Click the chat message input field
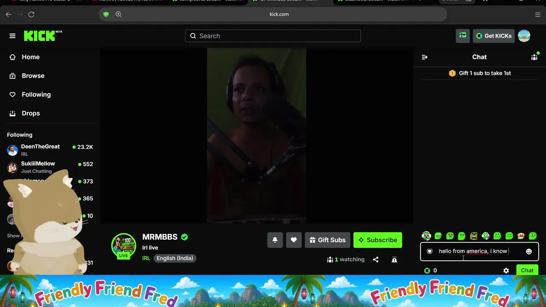Image resolution: width=546 pixels, height=307 pixels. (x=479, y=252)
